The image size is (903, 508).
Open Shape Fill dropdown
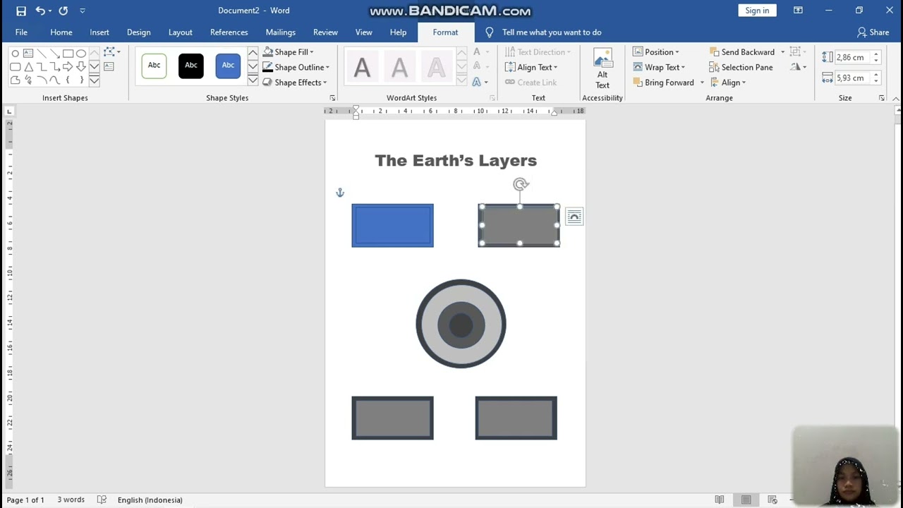pyautogui.click(x=289, y=52)
